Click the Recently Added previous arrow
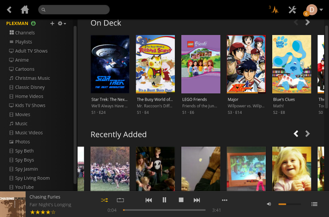The height and width of the screenshot is (217, 329). pyautogui.click(x=296, y=134)
